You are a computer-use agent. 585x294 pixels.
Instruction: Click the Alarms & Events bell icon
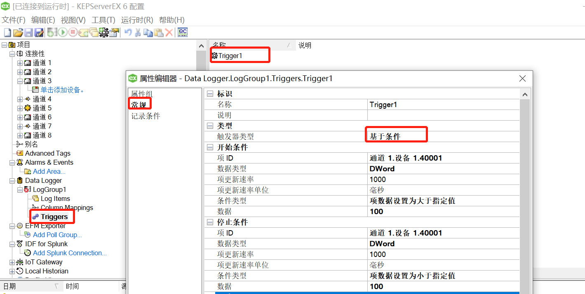click(20, 162)
